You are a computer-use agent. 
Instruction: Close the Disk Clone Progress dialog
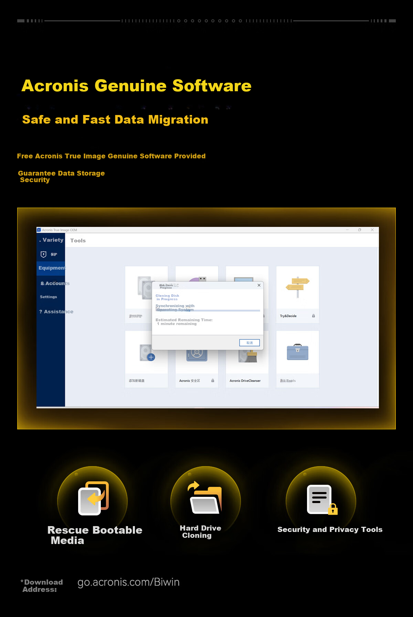(x=259, y=285)
